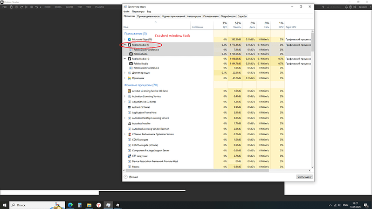Select the Application Frame Host process
The image size is (372, 209).
click(x=144, y=113)
